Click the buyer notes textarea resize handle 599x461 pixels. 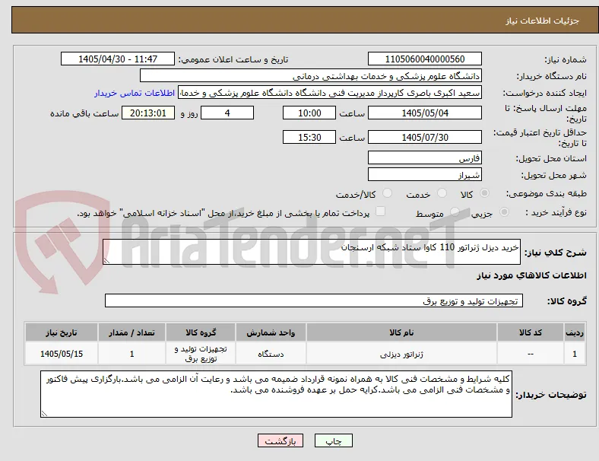44,414
